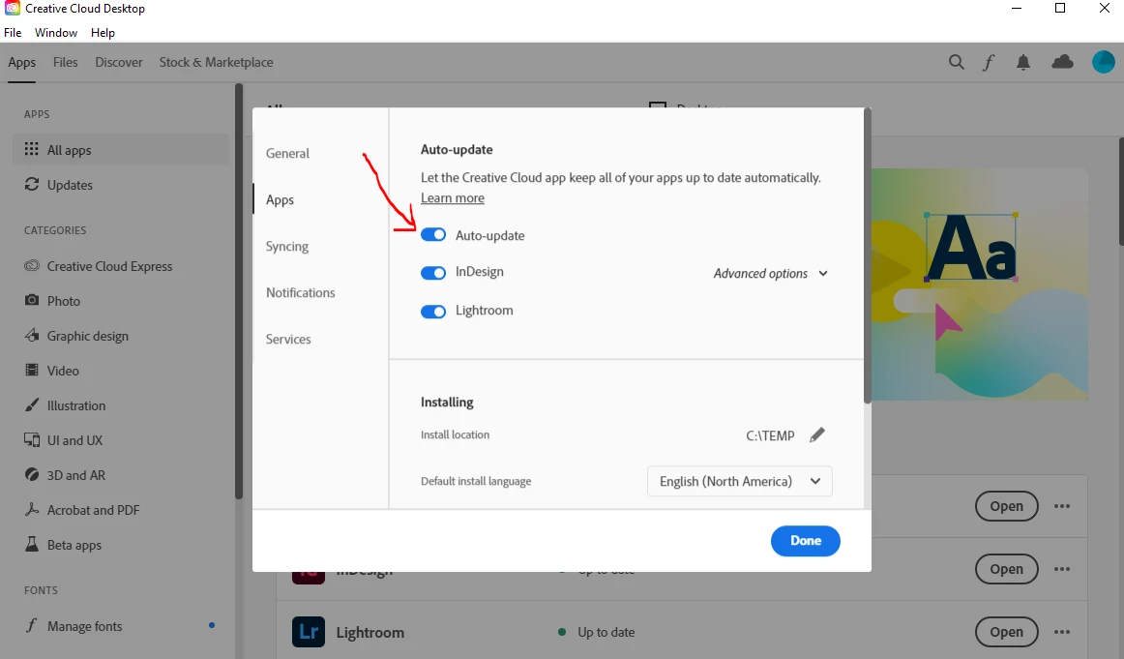Click the topmost Open button

coord(1006,506)
